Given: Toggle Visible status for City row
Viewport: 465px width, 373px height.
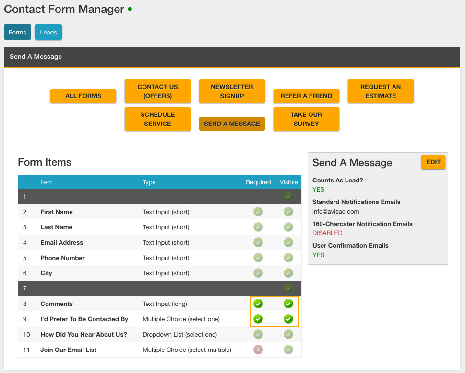Looking at the screenshot, I should click(288, 273).
